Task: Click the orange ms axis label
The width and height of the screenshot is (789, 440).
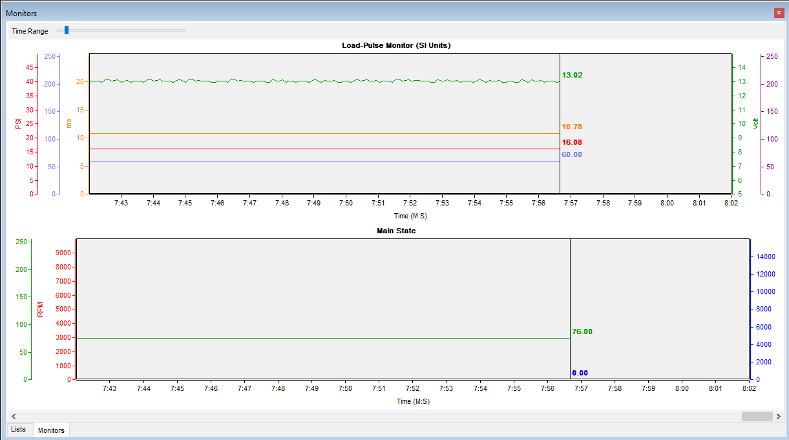Action: pyautogui.click(x=68, y=123)
